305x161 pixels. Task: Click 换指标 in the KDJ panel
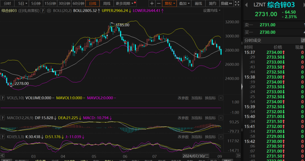click(x=210, y=137)
